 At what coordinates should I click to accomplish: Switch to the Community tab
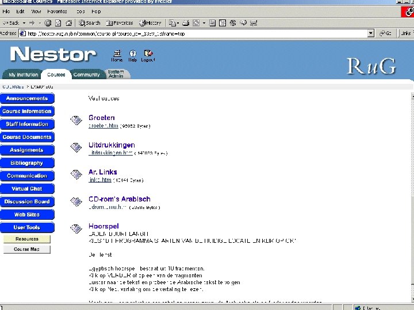pyautogui.click(x=87, y=75)
